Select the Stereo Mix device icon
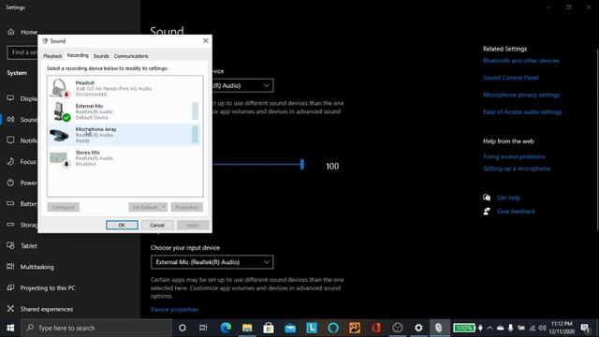Screen dimensions: 599x337 pos(60,159)
